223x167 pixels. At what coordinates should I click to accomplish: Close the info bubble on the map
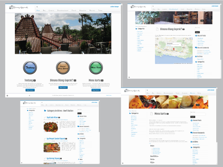tap(180, 43)
